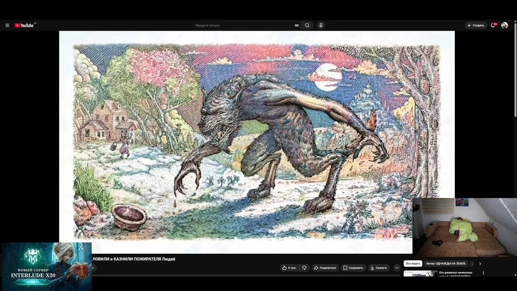517x291 pixels.
Task: Open options menu for 'Кто развязал чеченскую' video
Action: point(483,273)
